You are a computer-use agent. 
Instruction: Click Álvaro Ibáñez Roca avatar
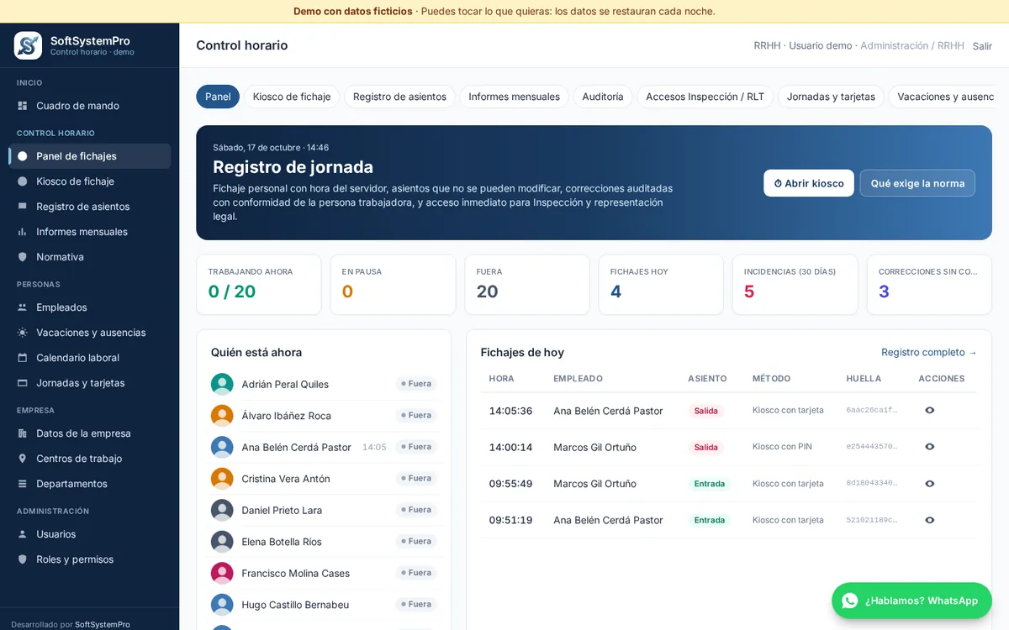coord(222,416)
